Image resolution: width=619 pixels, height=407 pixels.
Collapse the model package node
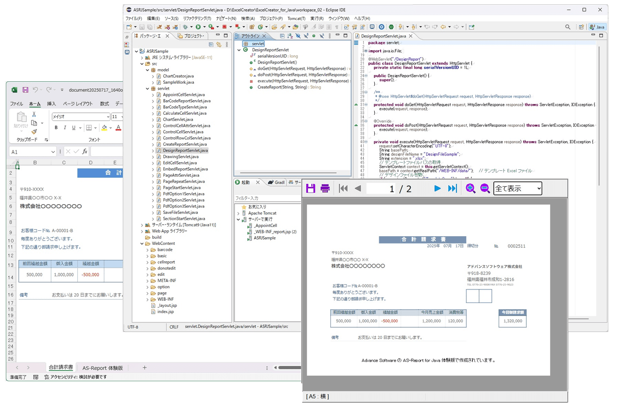point(147,70)
